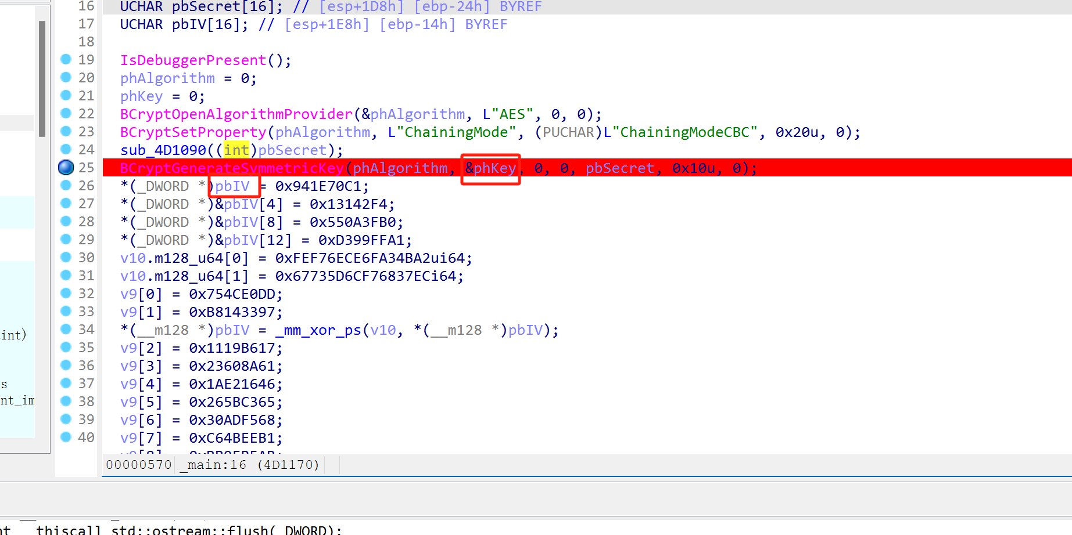
Task: Toggle the breakpoint dot on line 27
Action: coord(66,203)
